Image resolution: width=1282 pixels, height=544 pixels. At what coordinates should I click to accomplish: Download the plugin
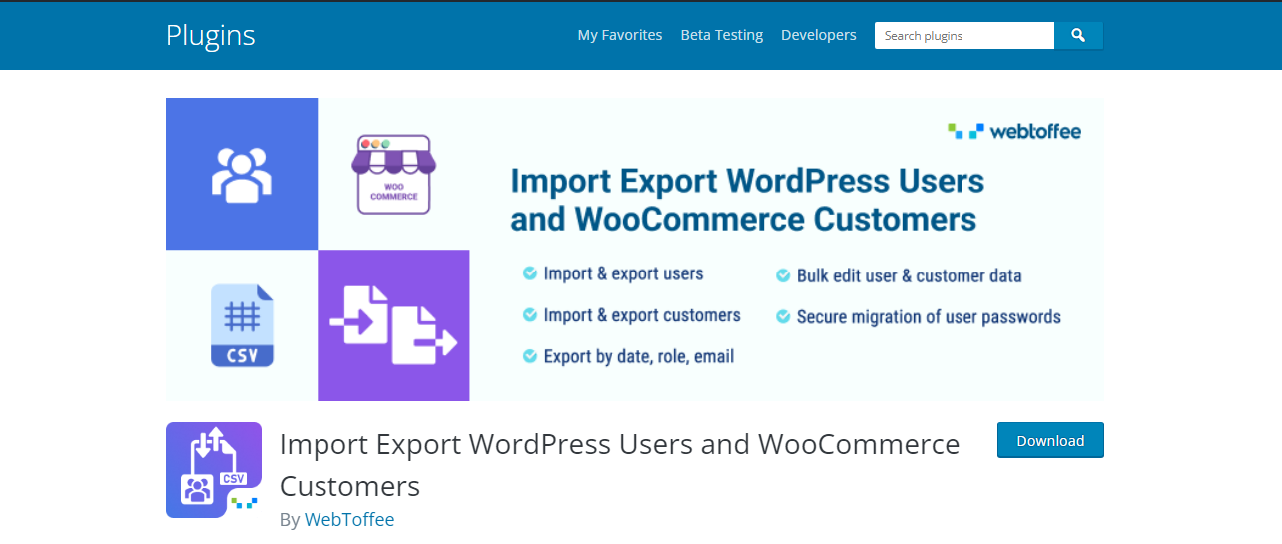click(1050, 440)
